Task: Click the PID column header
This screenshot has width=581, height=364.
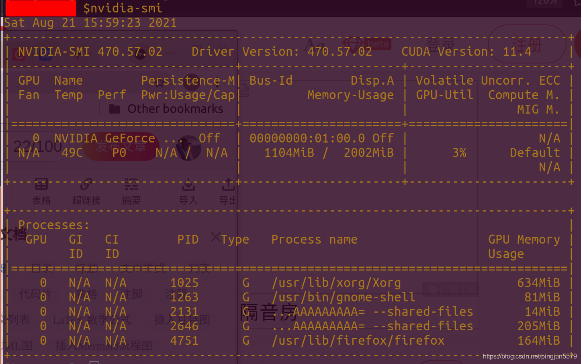Action: pos(188,240)
